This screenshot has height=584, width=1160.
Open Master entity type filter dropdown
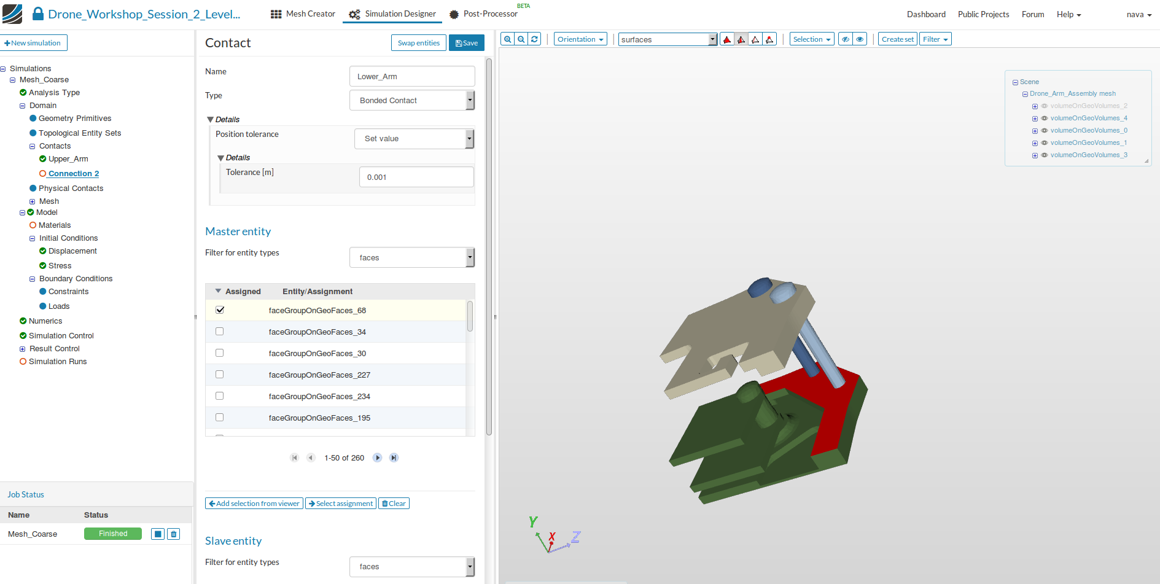[412, 257]
